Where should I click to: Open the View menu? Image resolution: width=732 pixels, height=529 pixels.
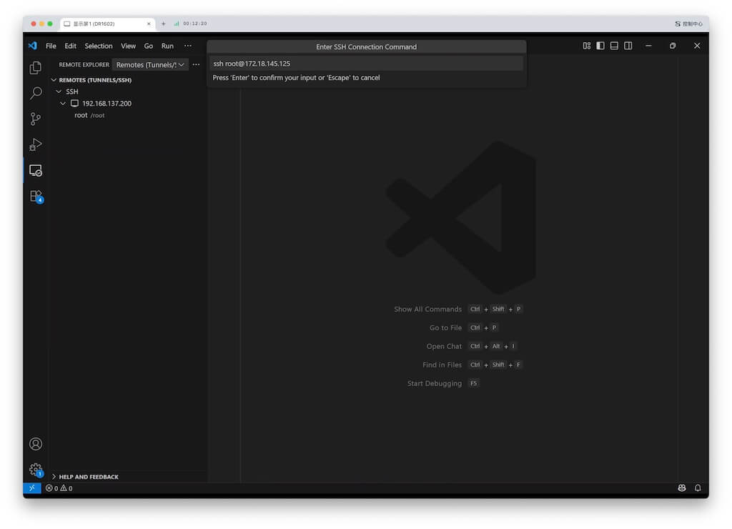(128, 45)
